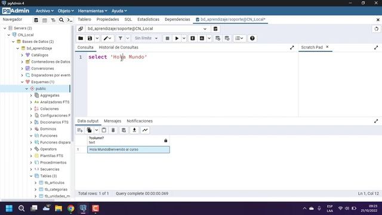
Task: Click the lock icon in ?column? header
Action: [x=166, y=140]
